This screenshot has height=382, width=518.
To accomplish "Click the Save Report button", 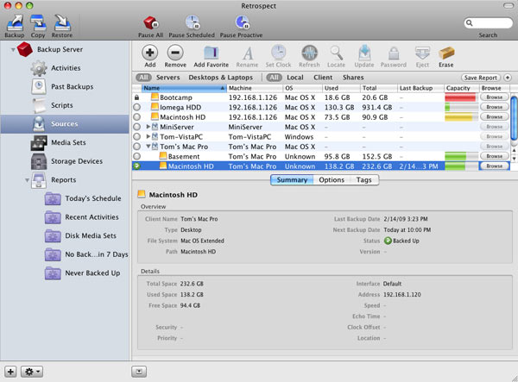I will [480, 78].
